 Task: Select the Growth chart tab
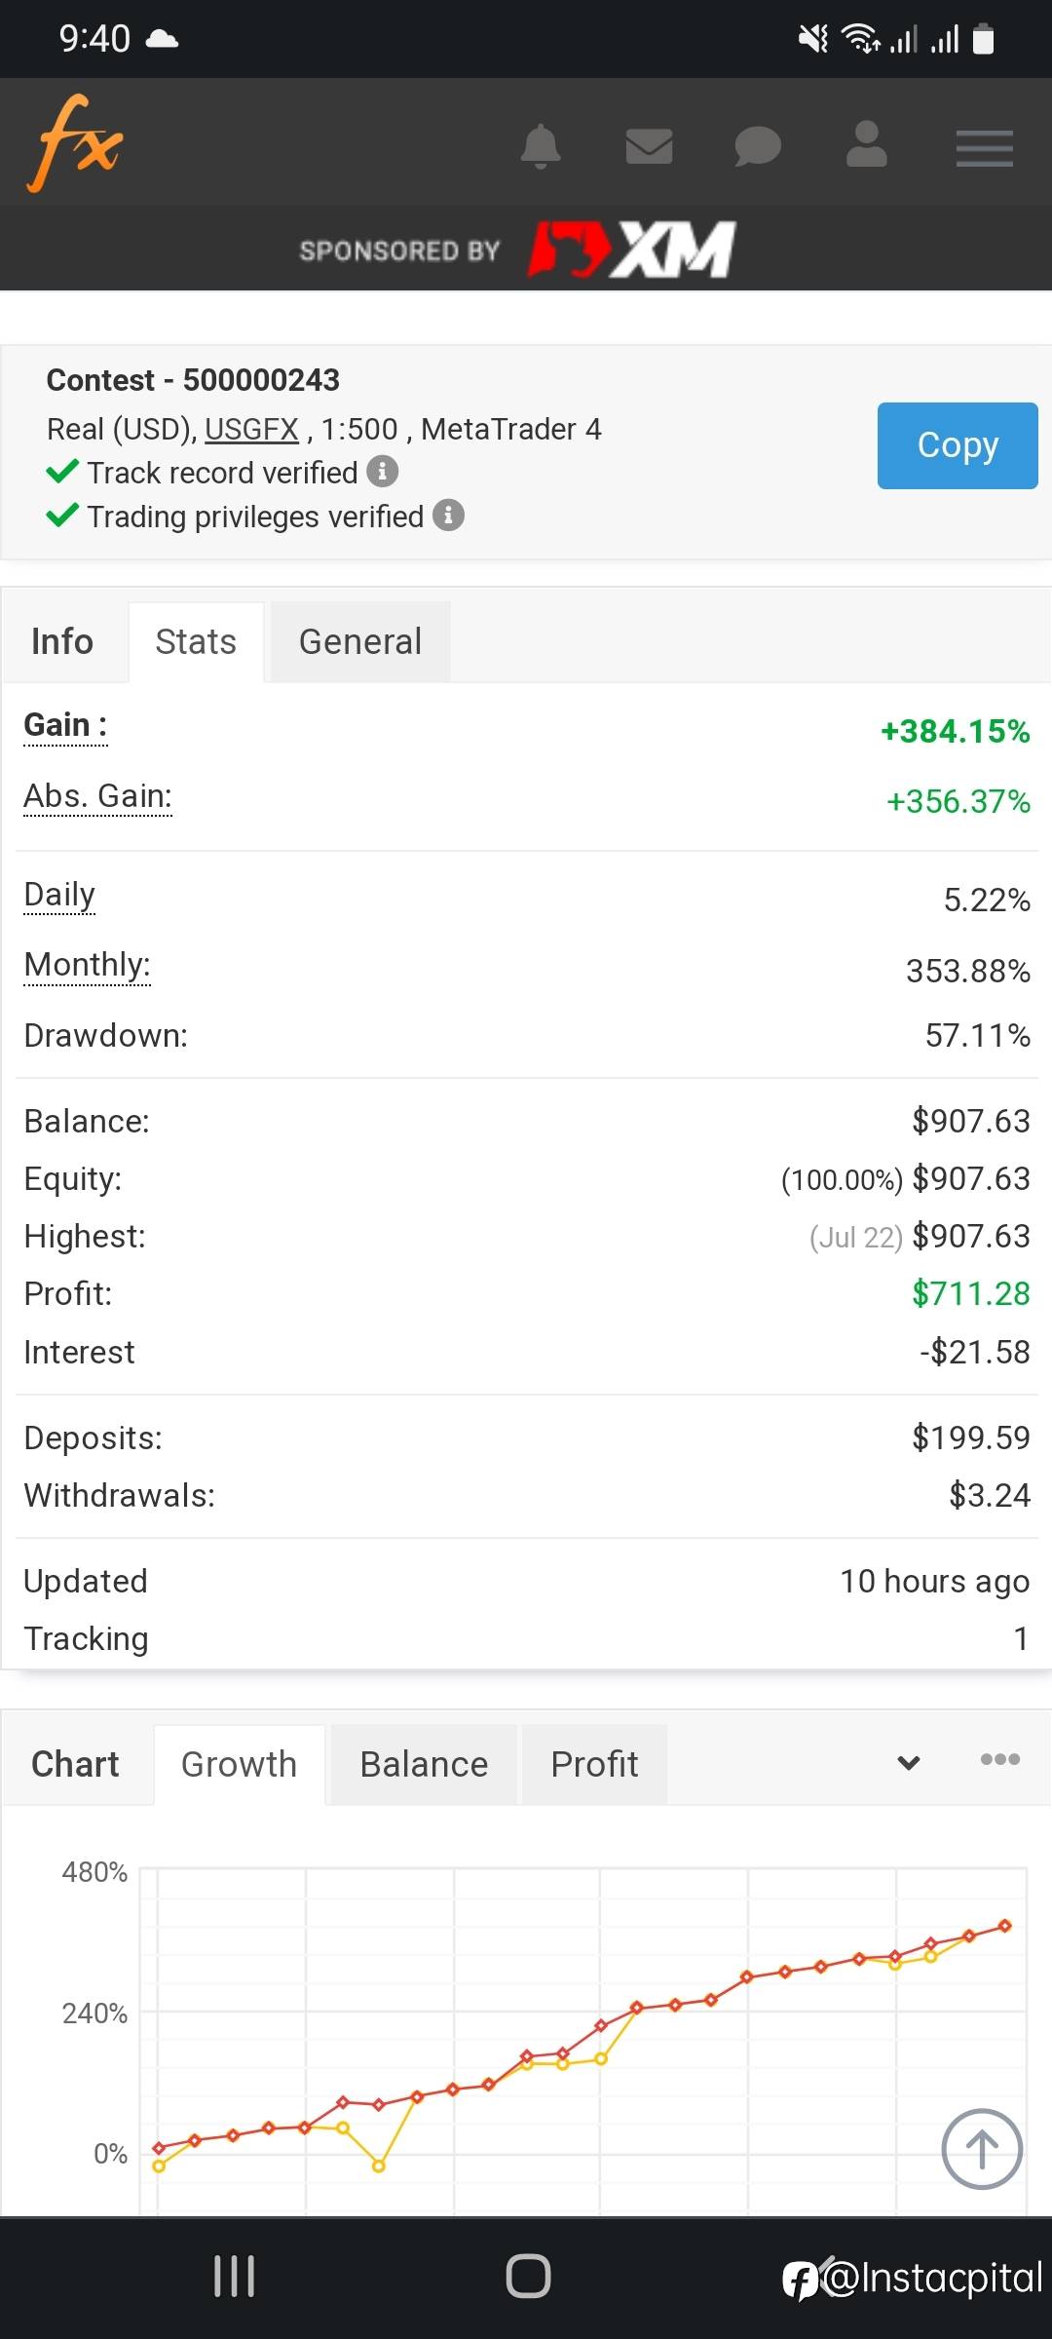(x=239, y=1765)
